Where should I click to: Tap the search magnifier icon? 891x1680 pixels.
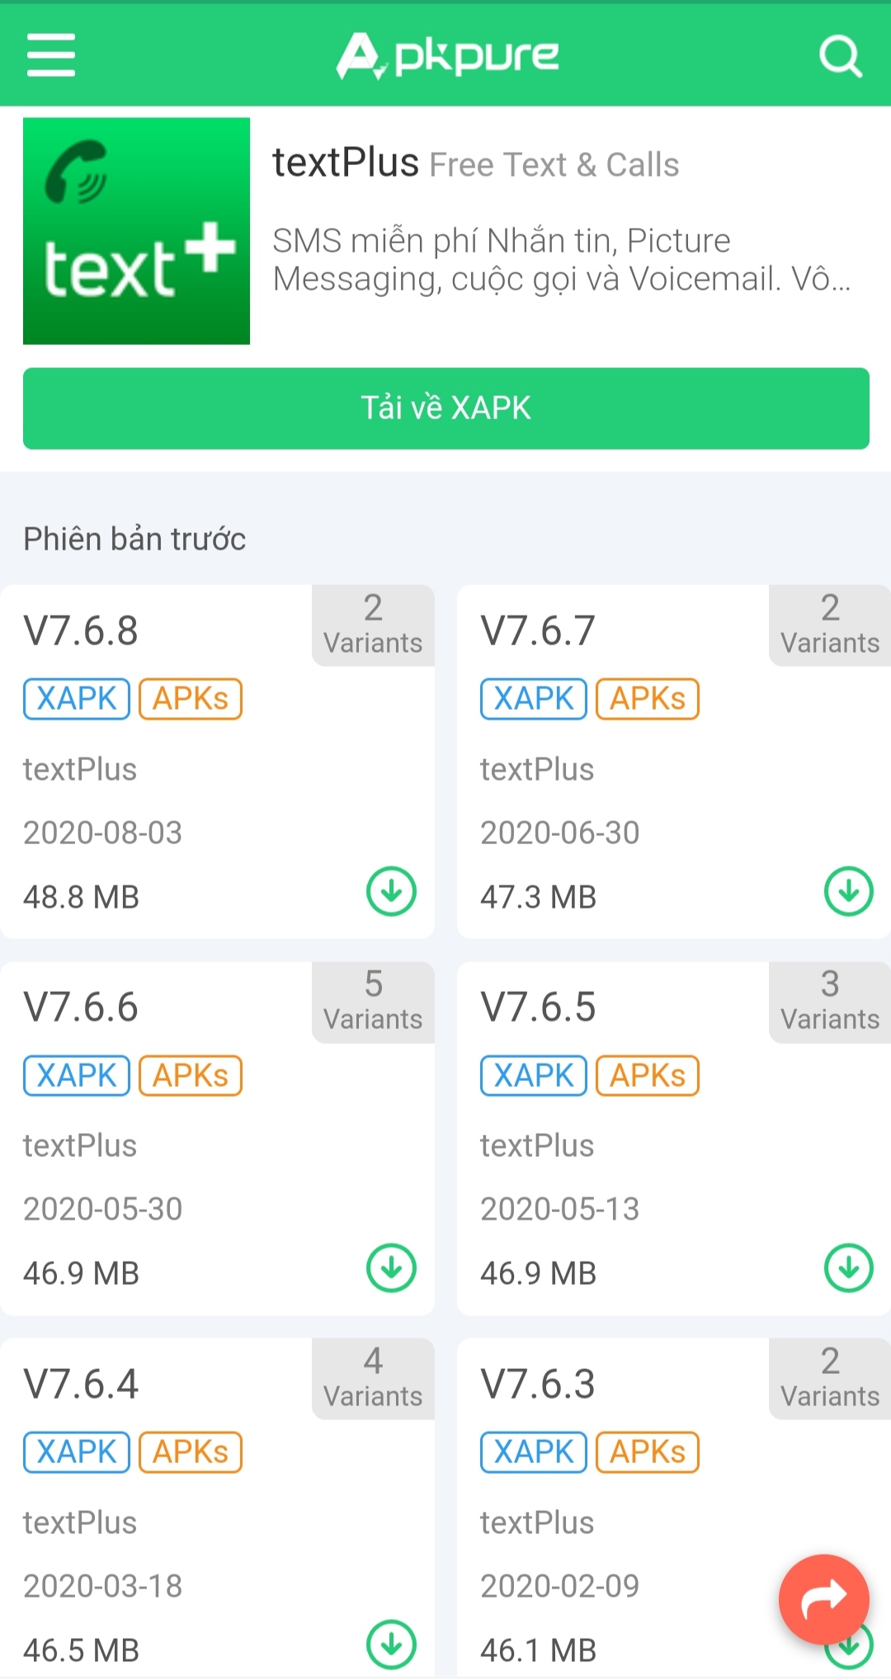[840, 56]
